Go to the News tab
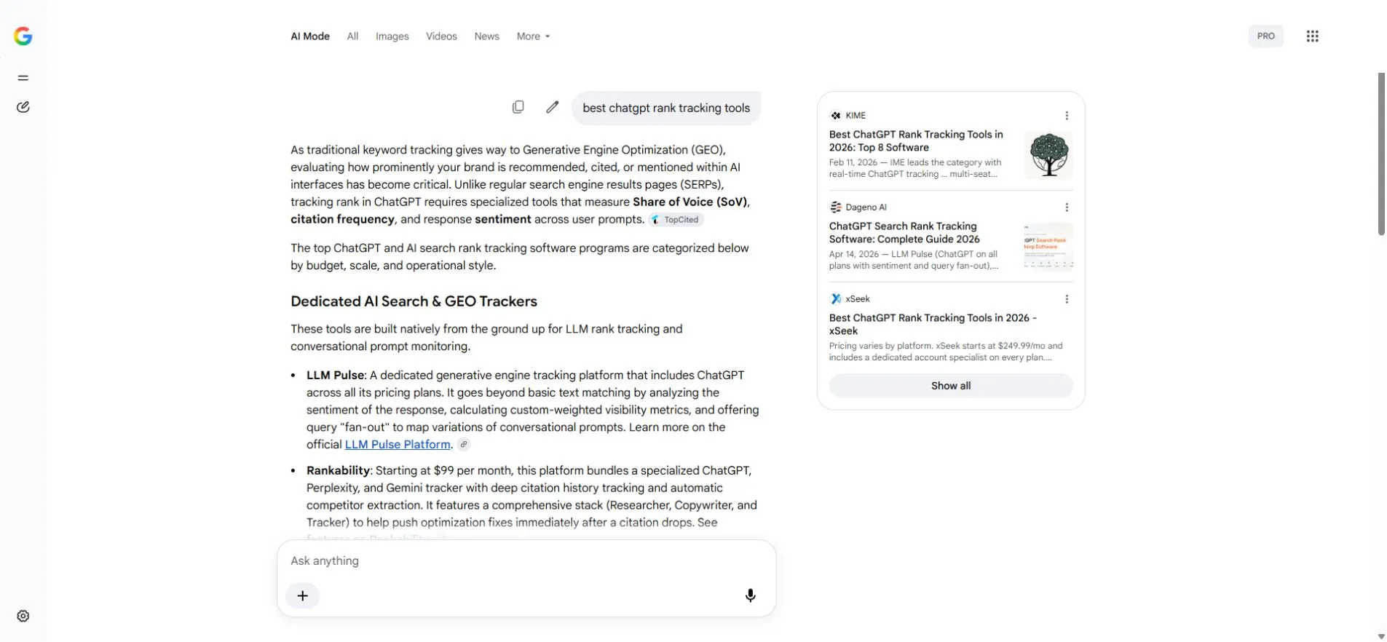Viewport: 1387px width, 642px height. 487,36
